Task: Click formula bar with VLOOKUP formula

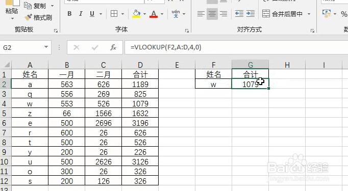Action: tap(236, 47)
